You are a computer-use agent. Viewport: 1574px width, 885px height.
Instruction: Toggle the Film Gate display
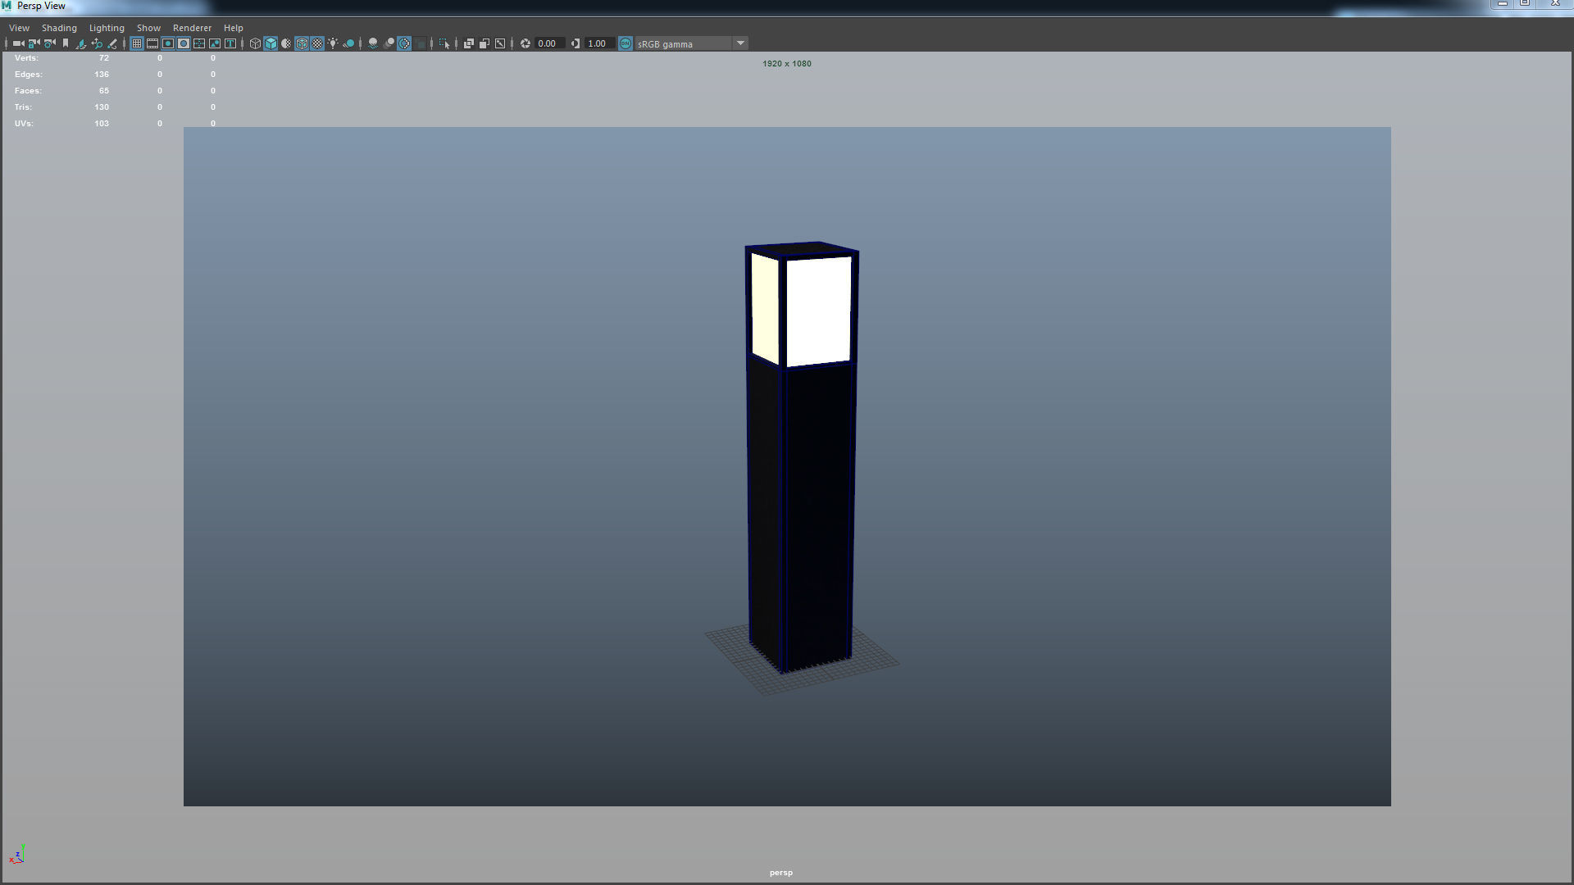(x=152, y=43)
